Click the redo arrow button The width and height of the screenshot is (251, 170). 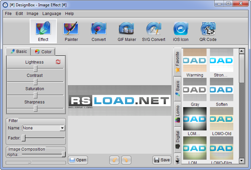click(126, 160)
